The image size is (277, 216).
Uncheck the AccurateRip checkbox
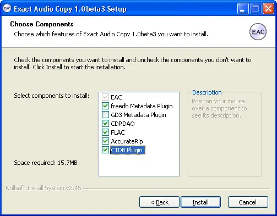tap(105, 141)
